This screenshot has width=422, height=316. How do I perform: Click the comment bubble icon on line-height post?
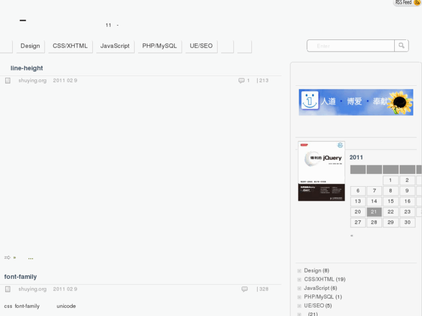[x=241, y=81]
